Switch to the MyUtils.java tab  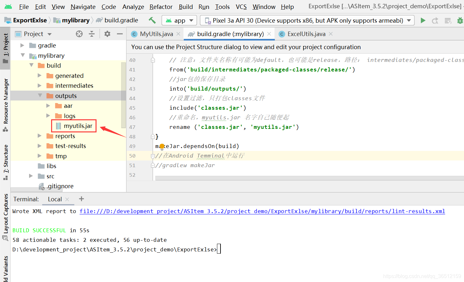(156, 34)
